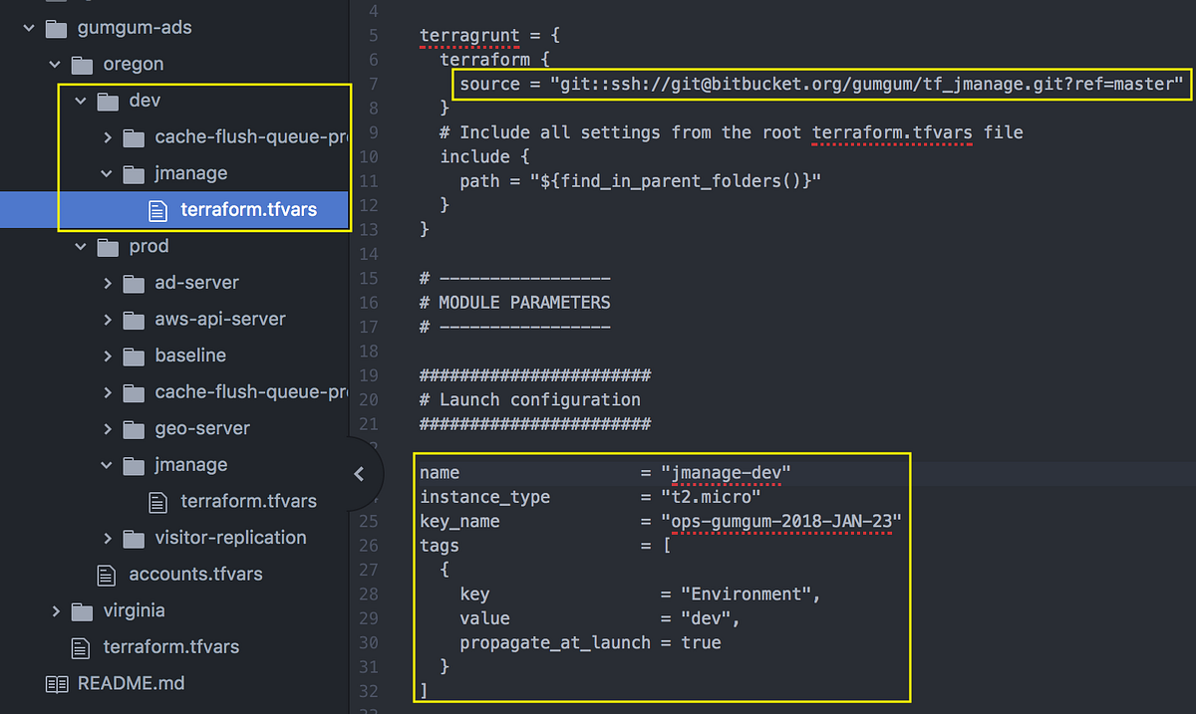Screen dimensions: 1196x714
Task: Click the visitor-replication folder icon
Action: (x=134, y=537)
